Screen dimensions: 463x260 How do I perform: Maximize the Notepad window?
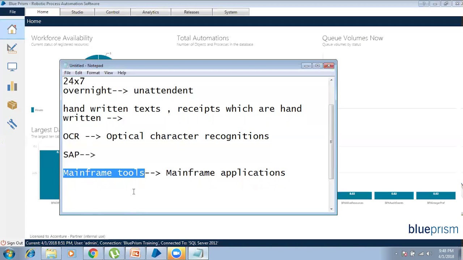click(x=318, y=66)
